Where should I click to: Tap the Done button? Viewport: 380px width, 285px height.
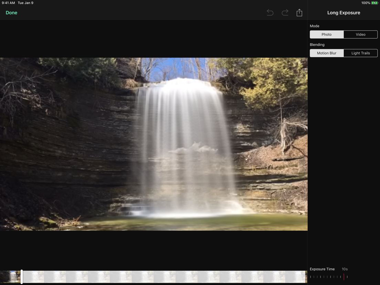[x=11, y=13]
